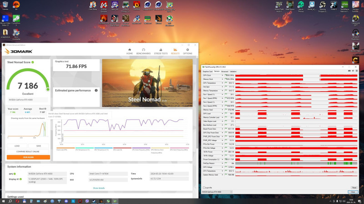
Task: Open Windows Start menu
Action: click(x=3, y=201)
